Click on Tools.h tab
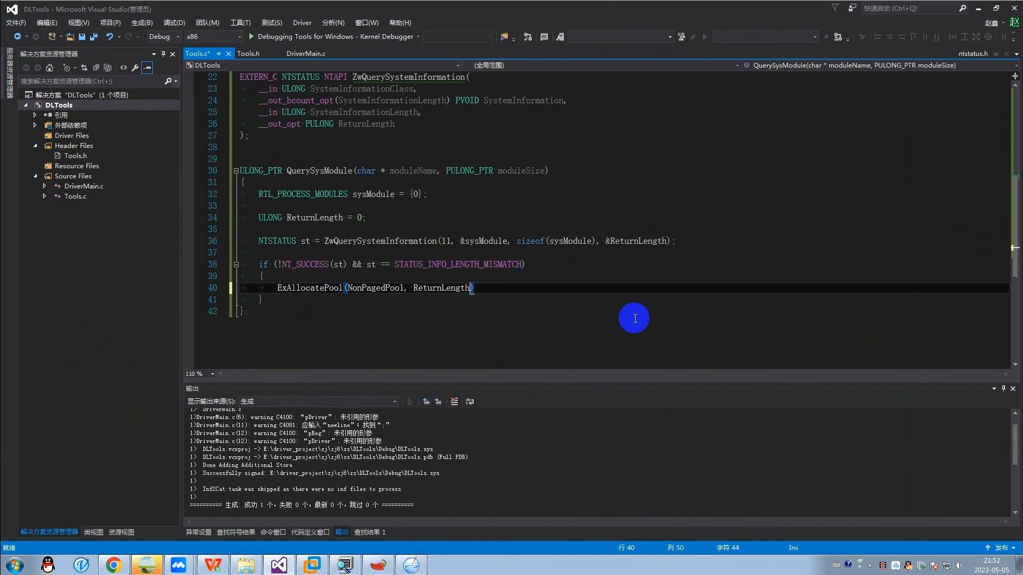Screen dimensions: 1023x575 click(248, 53)
